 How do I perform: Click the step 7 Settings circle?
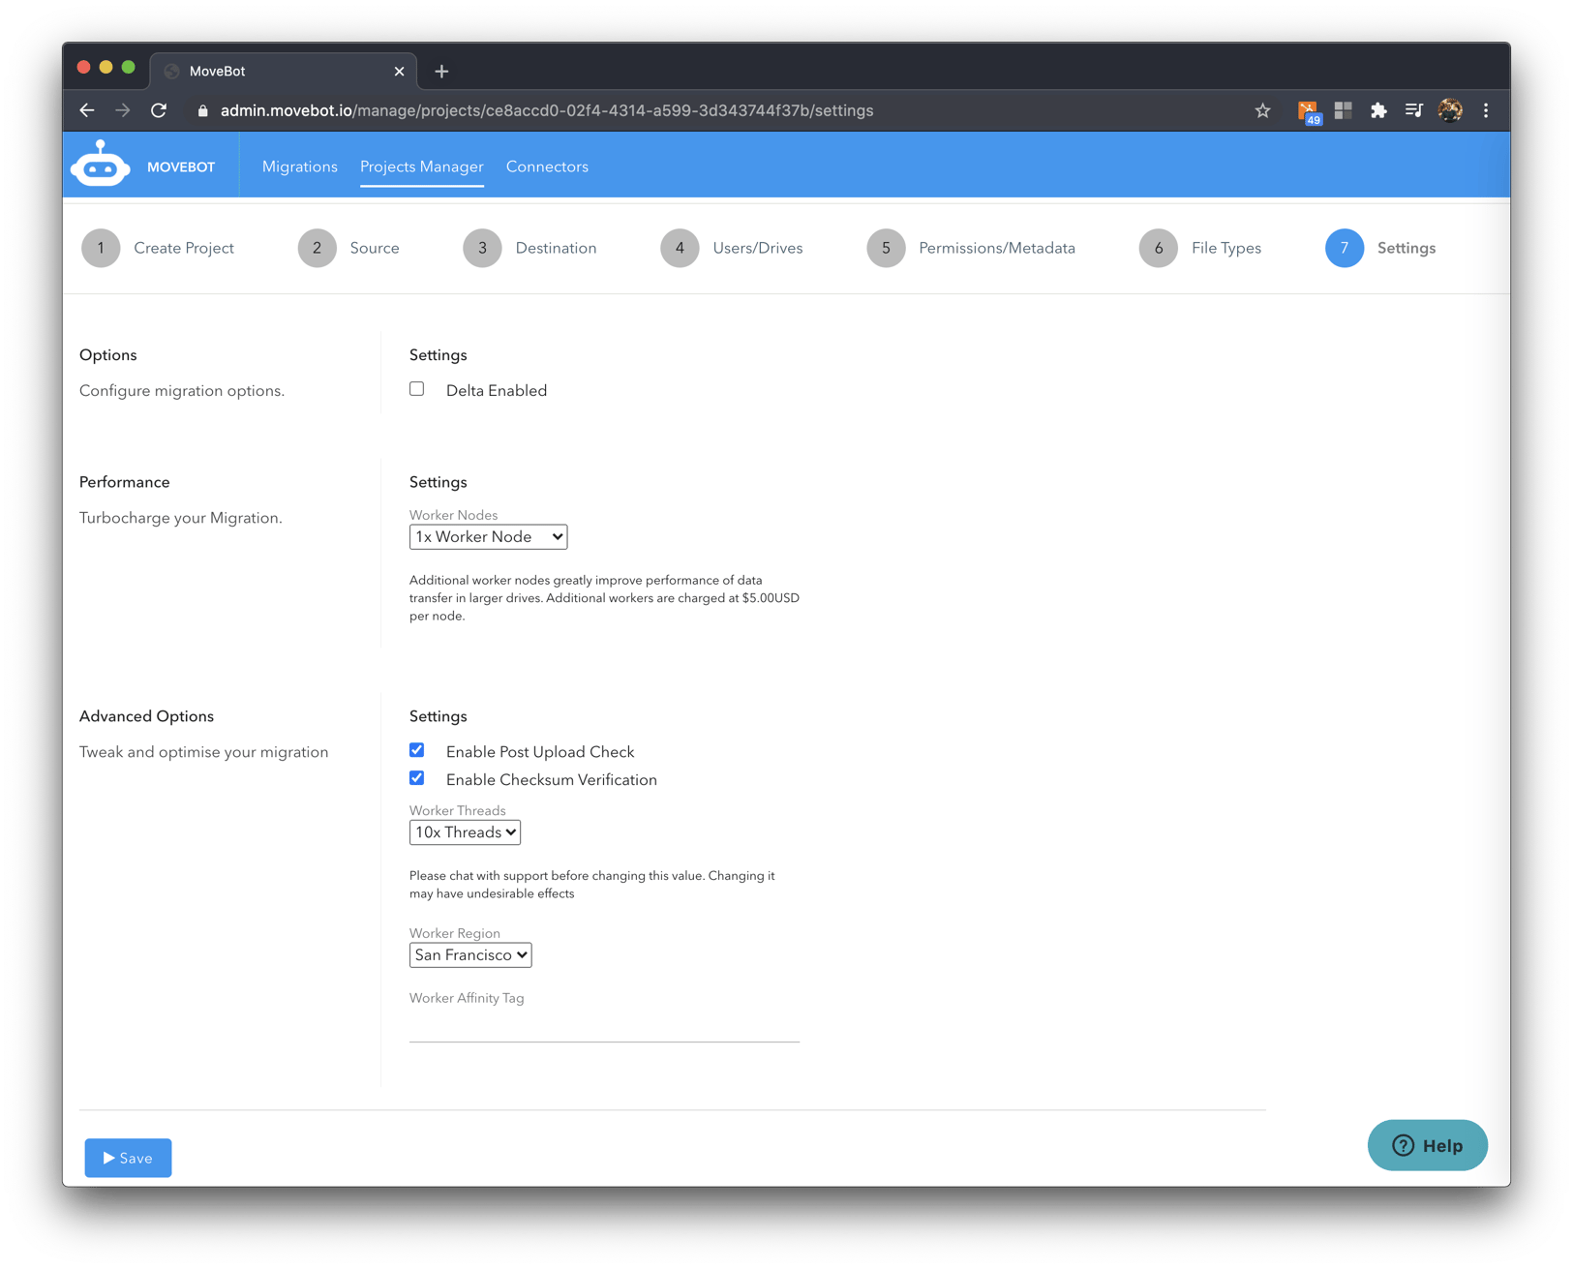point(1344,248)
